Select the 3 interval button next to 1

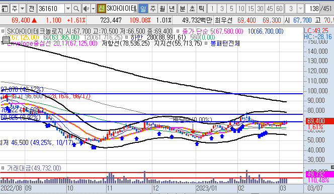click(222, 9)
